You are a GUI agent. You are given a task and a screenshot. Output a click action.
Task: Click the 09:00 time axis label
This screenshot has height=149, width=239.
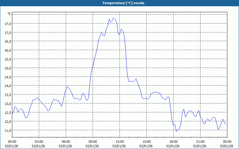93,142
